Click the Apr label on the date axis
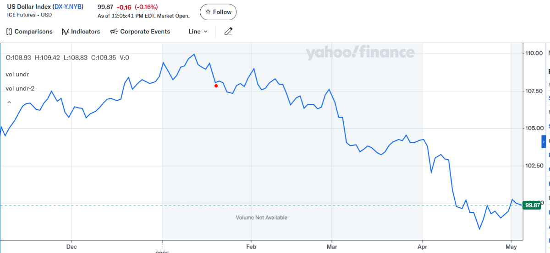Image resolution: width=550 pixels, height=253 pixels. click(422, 247)
